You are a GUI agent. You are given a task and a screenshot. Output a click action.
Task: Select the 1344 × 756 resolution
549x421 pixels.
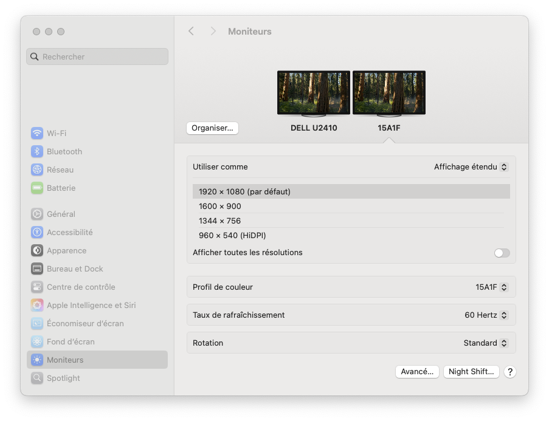pos(351,221)
